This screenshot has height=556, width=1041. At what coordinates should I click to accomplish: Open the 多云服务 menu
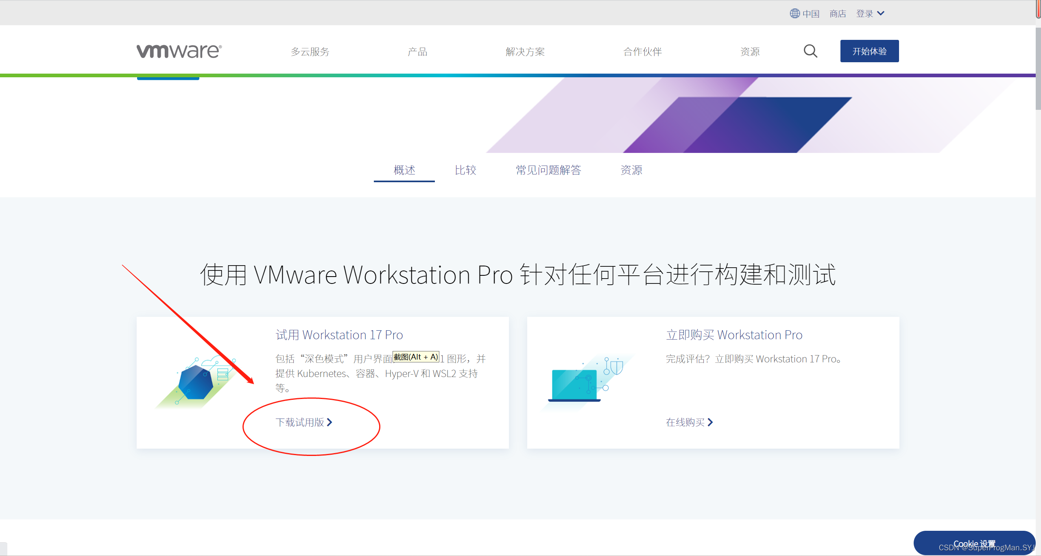click(x=310, y=52)
